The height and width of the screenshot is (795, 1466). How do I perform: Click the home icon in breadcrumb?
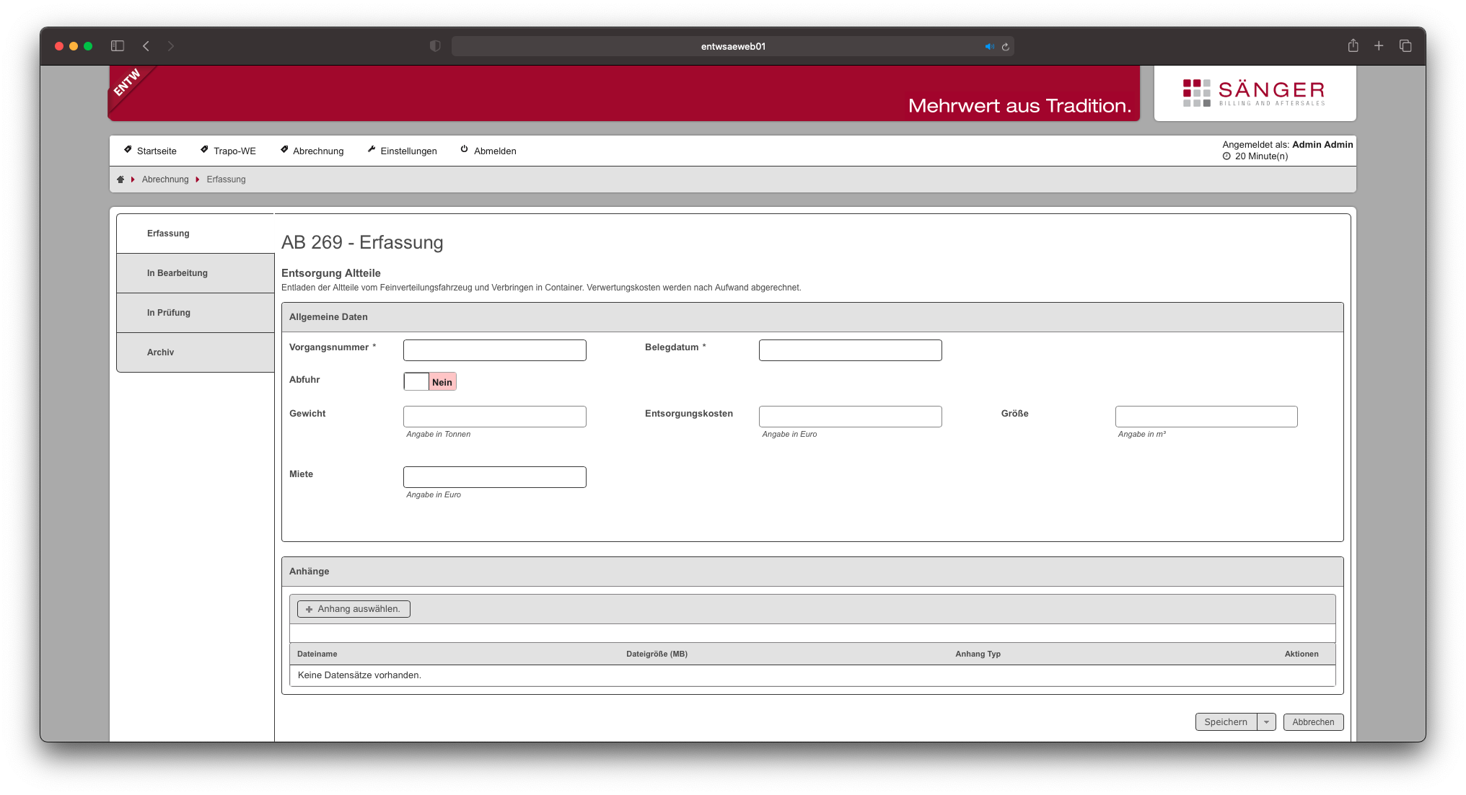coord(120,179)
